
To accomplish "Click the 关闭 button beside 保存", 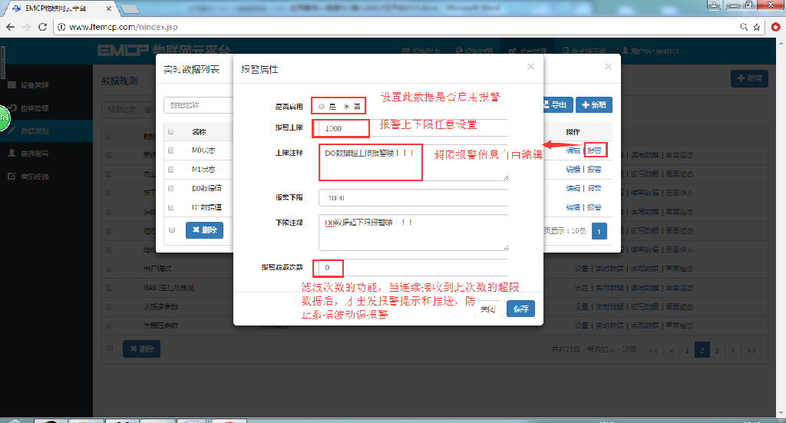I will pos(487,309).
